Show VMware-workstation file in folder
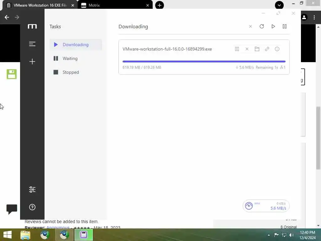This screenshot has width=321, height=241. point(257,49)
